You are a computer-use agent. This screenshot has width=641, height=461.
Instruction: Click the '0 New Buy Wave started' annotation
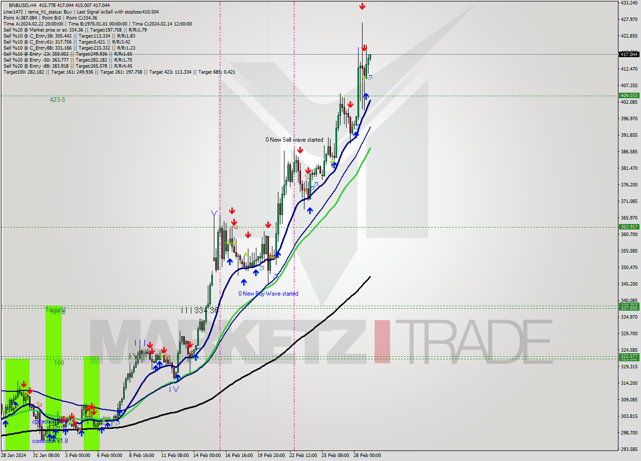268,294
